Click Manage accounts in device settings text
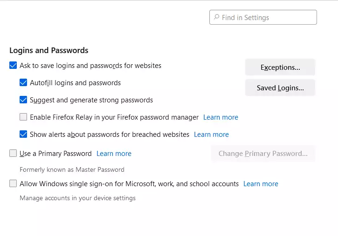 pos(77,198)
